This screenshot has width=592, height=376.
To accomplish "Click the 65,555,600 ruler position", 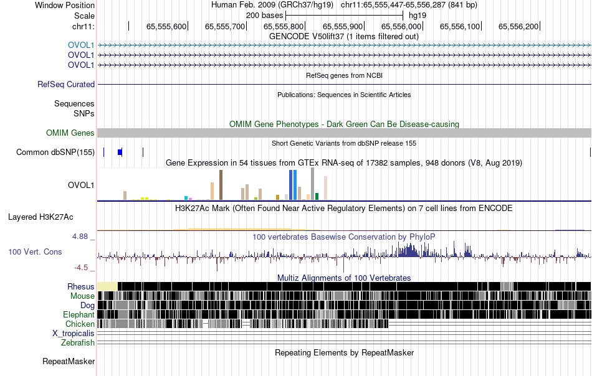I will point(166,26).
